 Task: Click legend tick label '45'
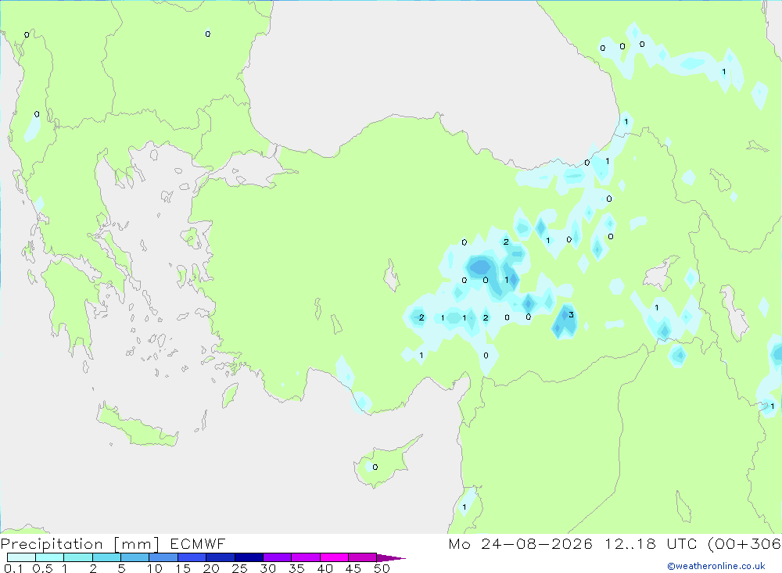click(x=353, y=568)
